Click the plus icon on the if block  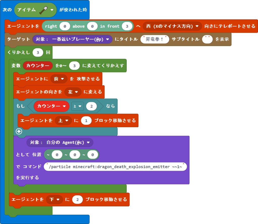(x=19, y=131)
